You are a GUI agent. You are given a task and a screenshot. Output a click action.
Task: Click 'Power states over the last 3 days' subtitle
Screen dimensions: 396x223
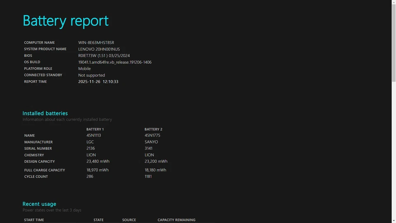click(52, 210)
